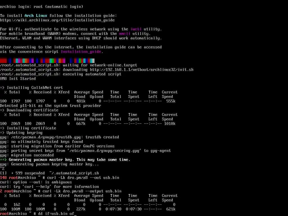The height and width of the screenshot is (216, 288).
Task: Open the wiki.archlinux.org Installation_guide URL
Action: (x=57, y=20)
